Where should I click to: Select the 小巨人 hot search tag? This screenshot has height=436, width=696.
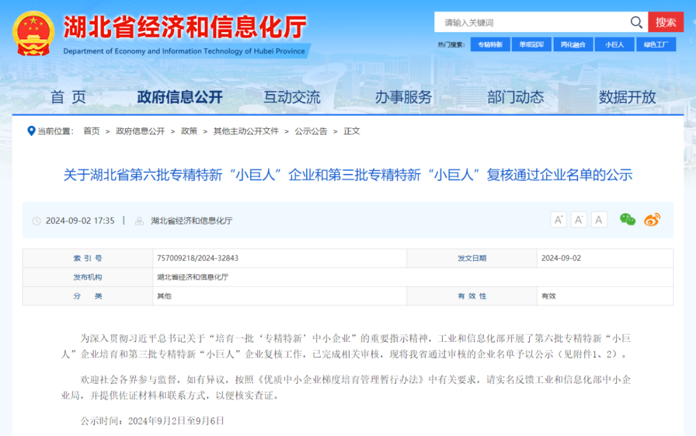tap(614, 44)
